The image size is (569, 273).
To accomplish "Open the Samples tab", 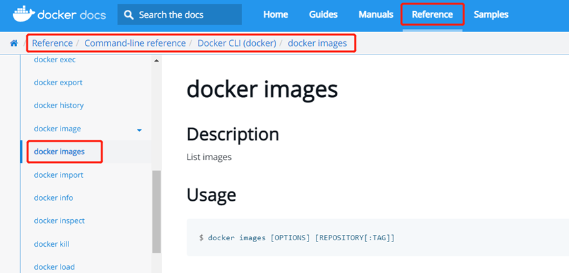I will pos(491,14).
